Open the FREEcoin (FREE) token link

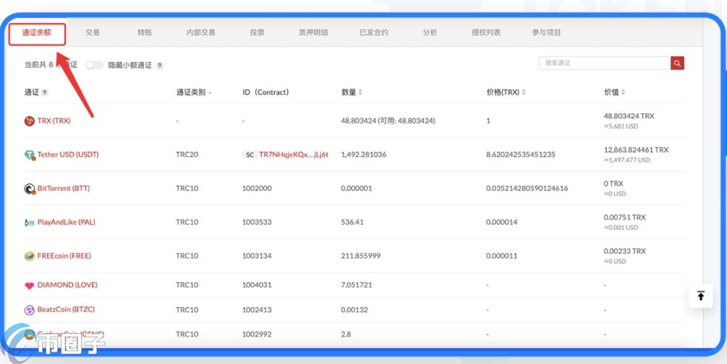tap(64, 256)
